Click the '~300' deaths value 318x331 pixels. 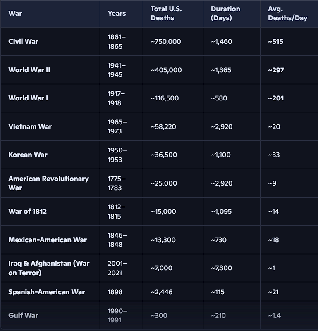tap(159, 315)
